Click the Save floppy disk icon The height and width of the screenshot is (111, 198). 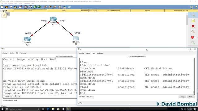[x=11, y=7]
